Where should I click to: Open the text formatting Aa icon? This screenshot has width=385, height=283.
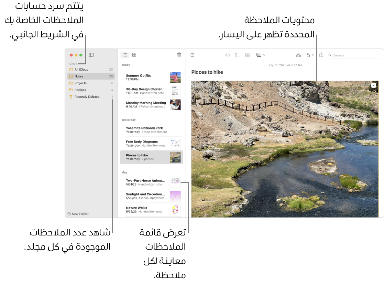[227, 55]
